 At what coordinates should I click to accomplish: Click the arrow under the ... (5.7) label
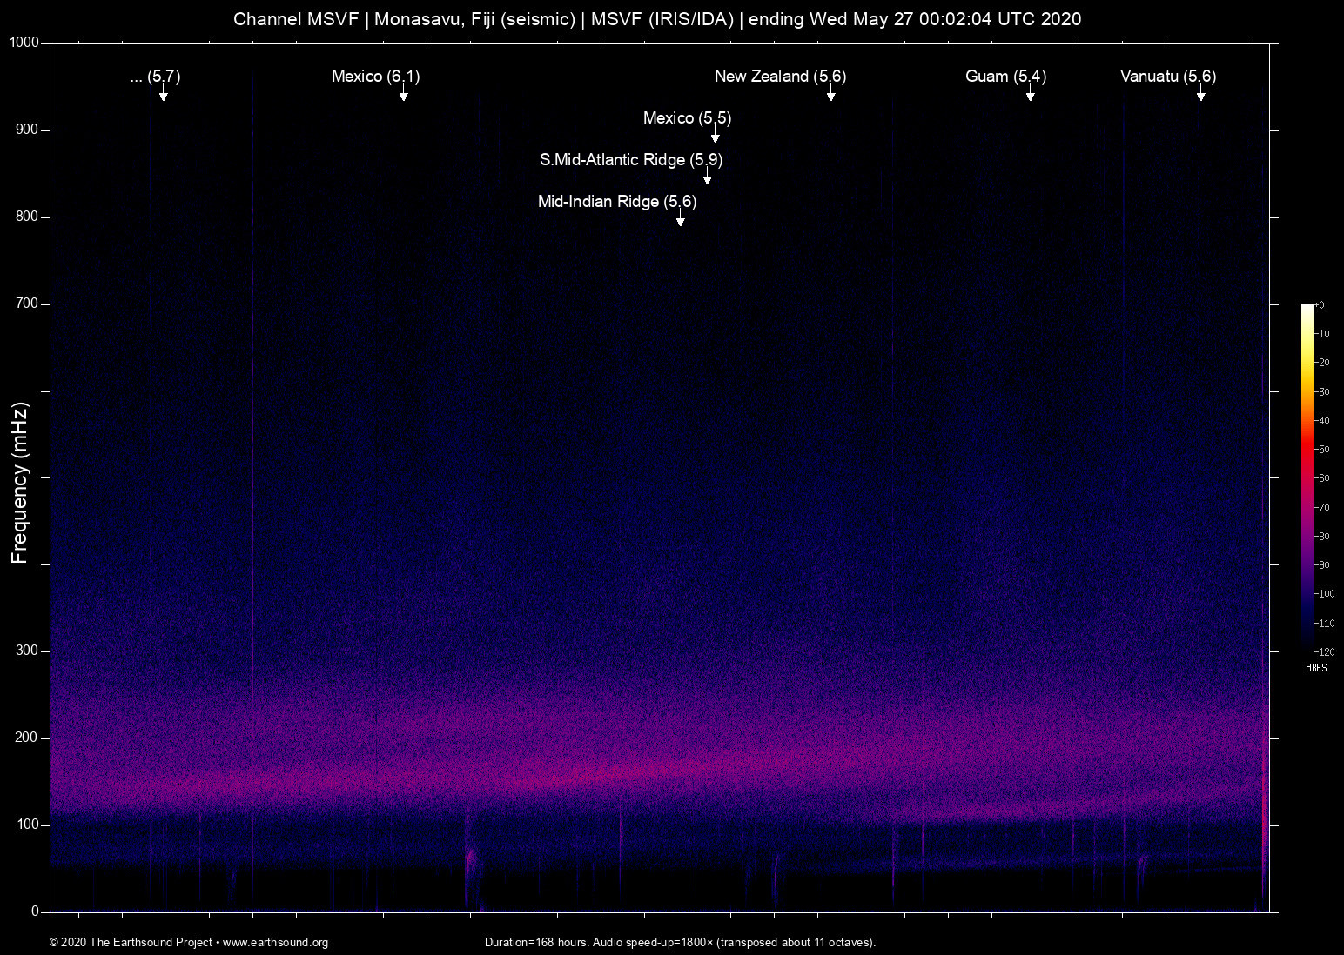[x=163, y=94]
